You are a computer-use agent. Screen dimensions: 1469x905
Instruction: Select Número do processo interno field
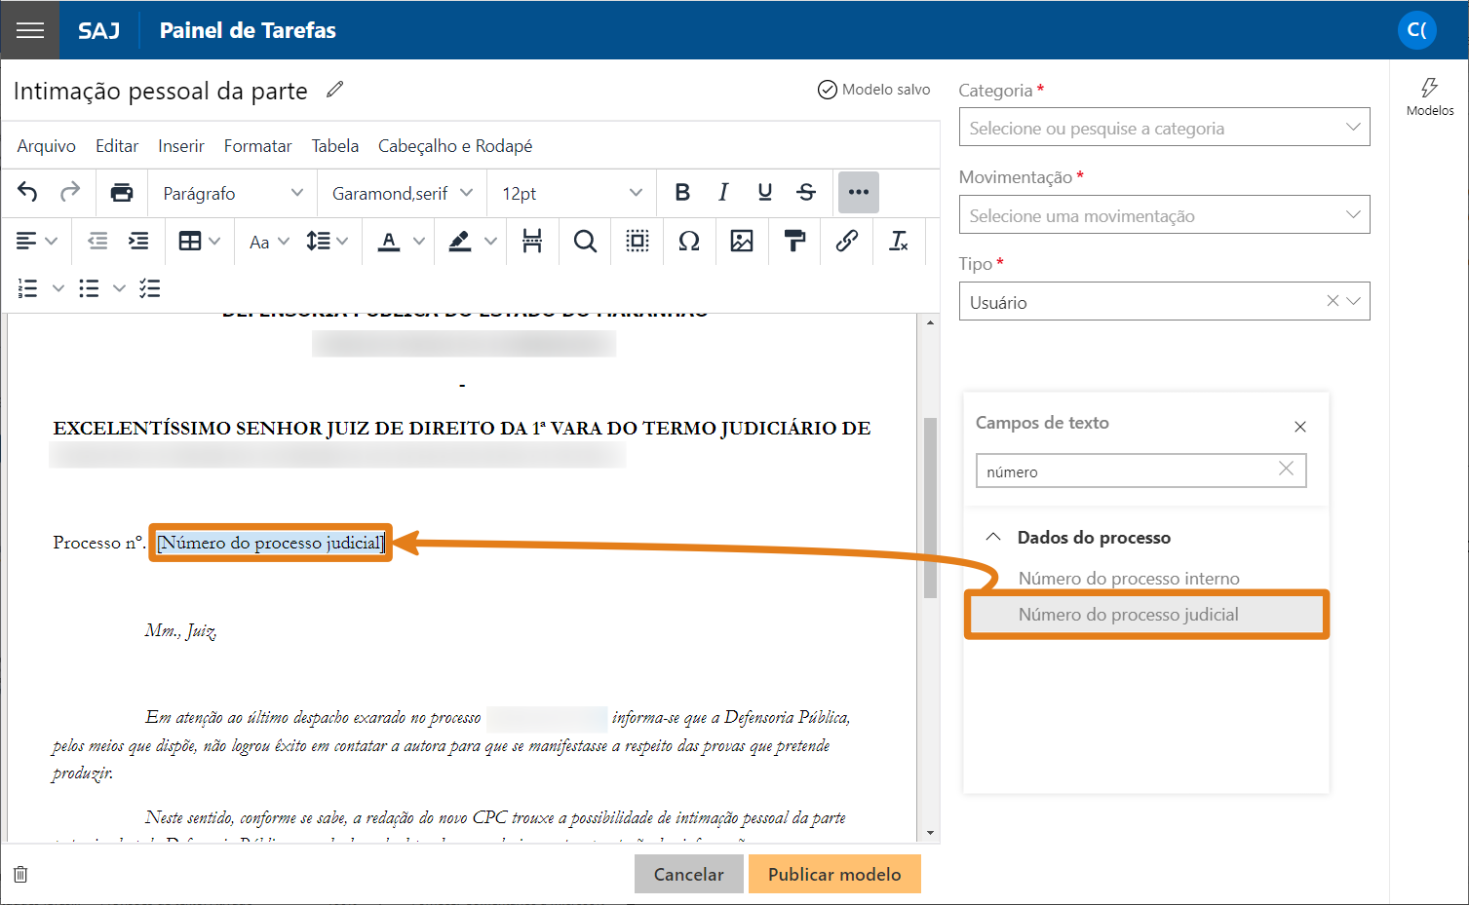click(x=1129, y=578)
